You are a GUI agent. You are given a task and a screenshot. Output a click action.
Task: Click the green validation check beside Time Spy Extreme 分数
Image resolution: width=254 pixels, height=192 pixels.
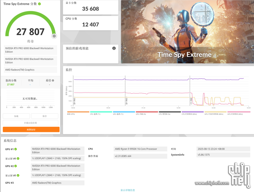click(x=39, y=4)
